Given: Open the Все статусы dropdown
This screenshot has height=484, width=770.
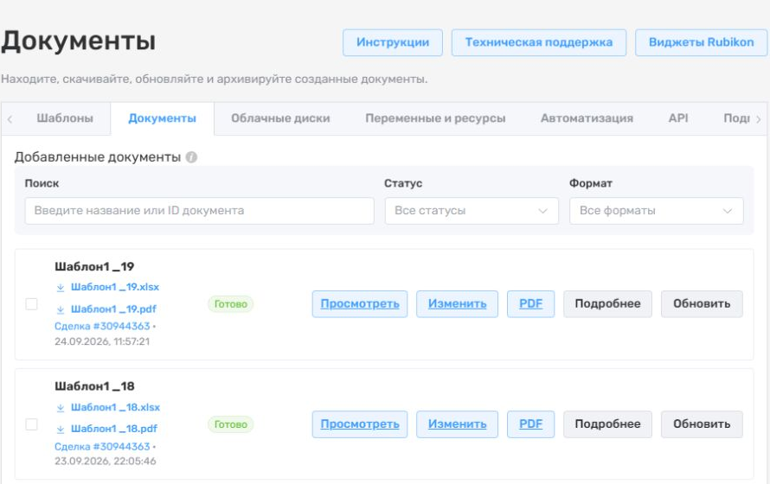Looking at the screenshot, I should [472, 211].
